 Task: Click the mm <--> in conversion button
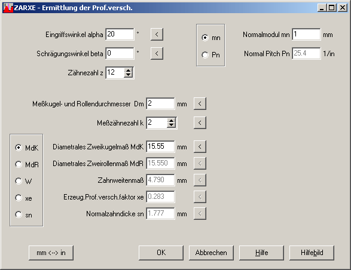point(51,253)
